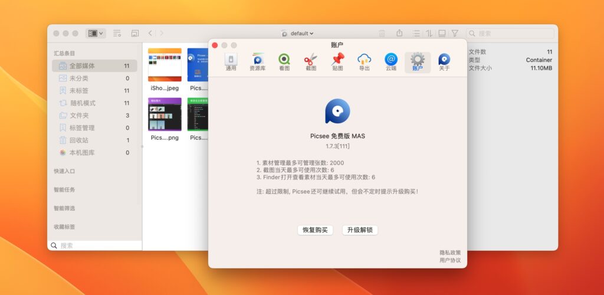Screen dimensions: 604x295
Task: Switch to the 看图 viewer tab
Action: click(x=284, y=63)
